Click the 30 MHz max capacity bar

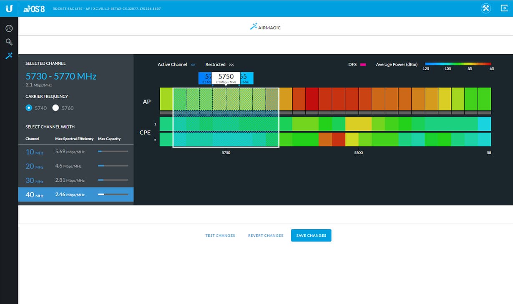113,180
